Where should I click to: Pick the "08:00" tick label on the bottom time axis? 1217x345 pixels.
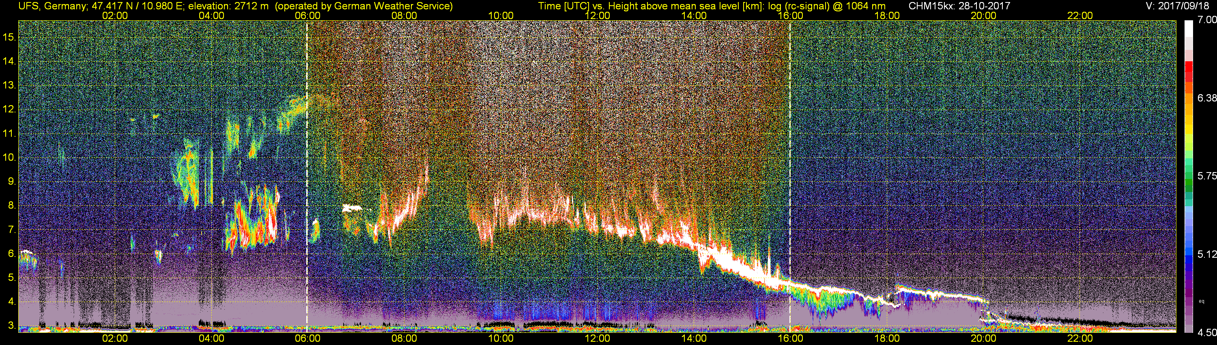[404, 339]
